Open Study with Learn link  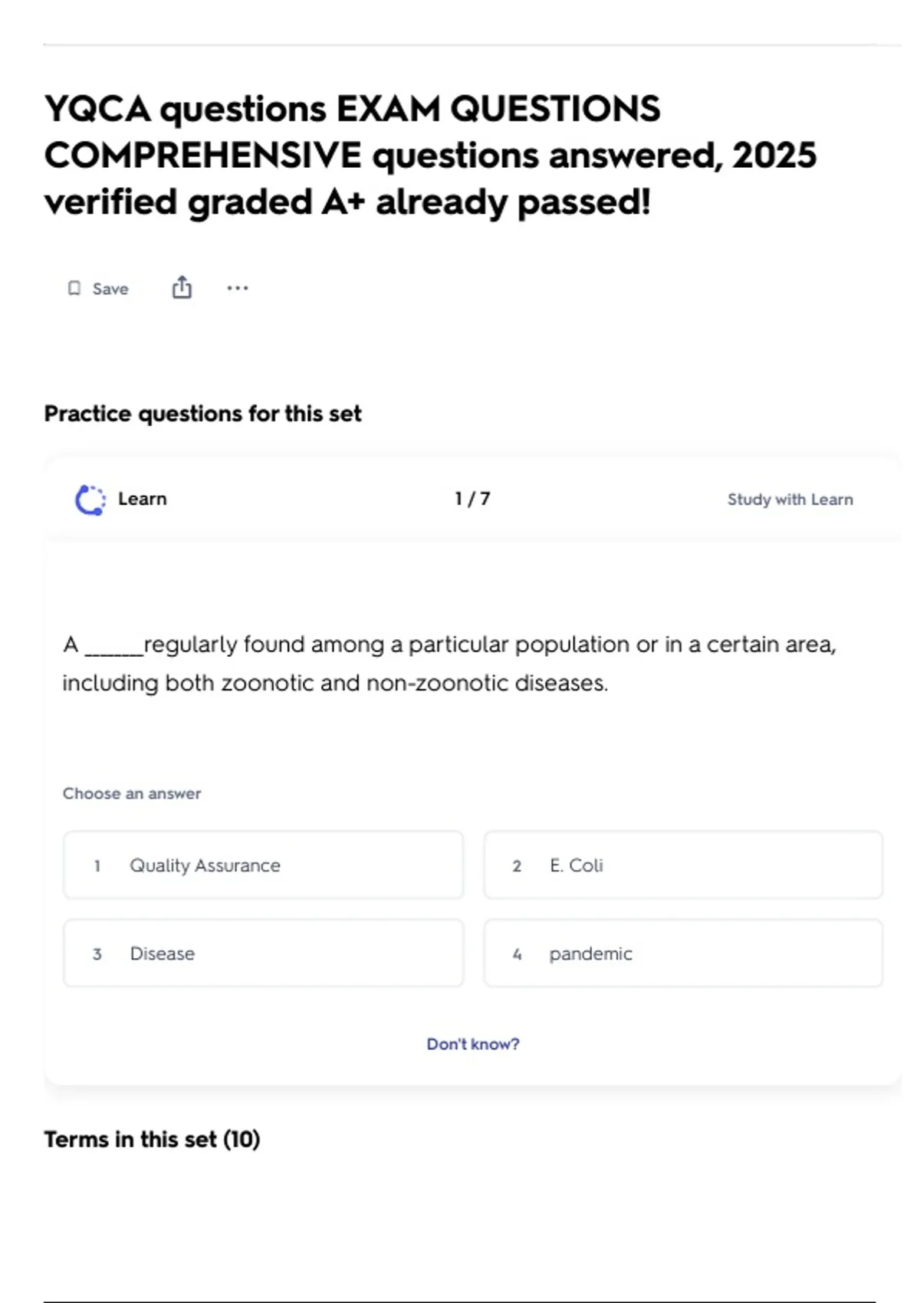[790, 500]
